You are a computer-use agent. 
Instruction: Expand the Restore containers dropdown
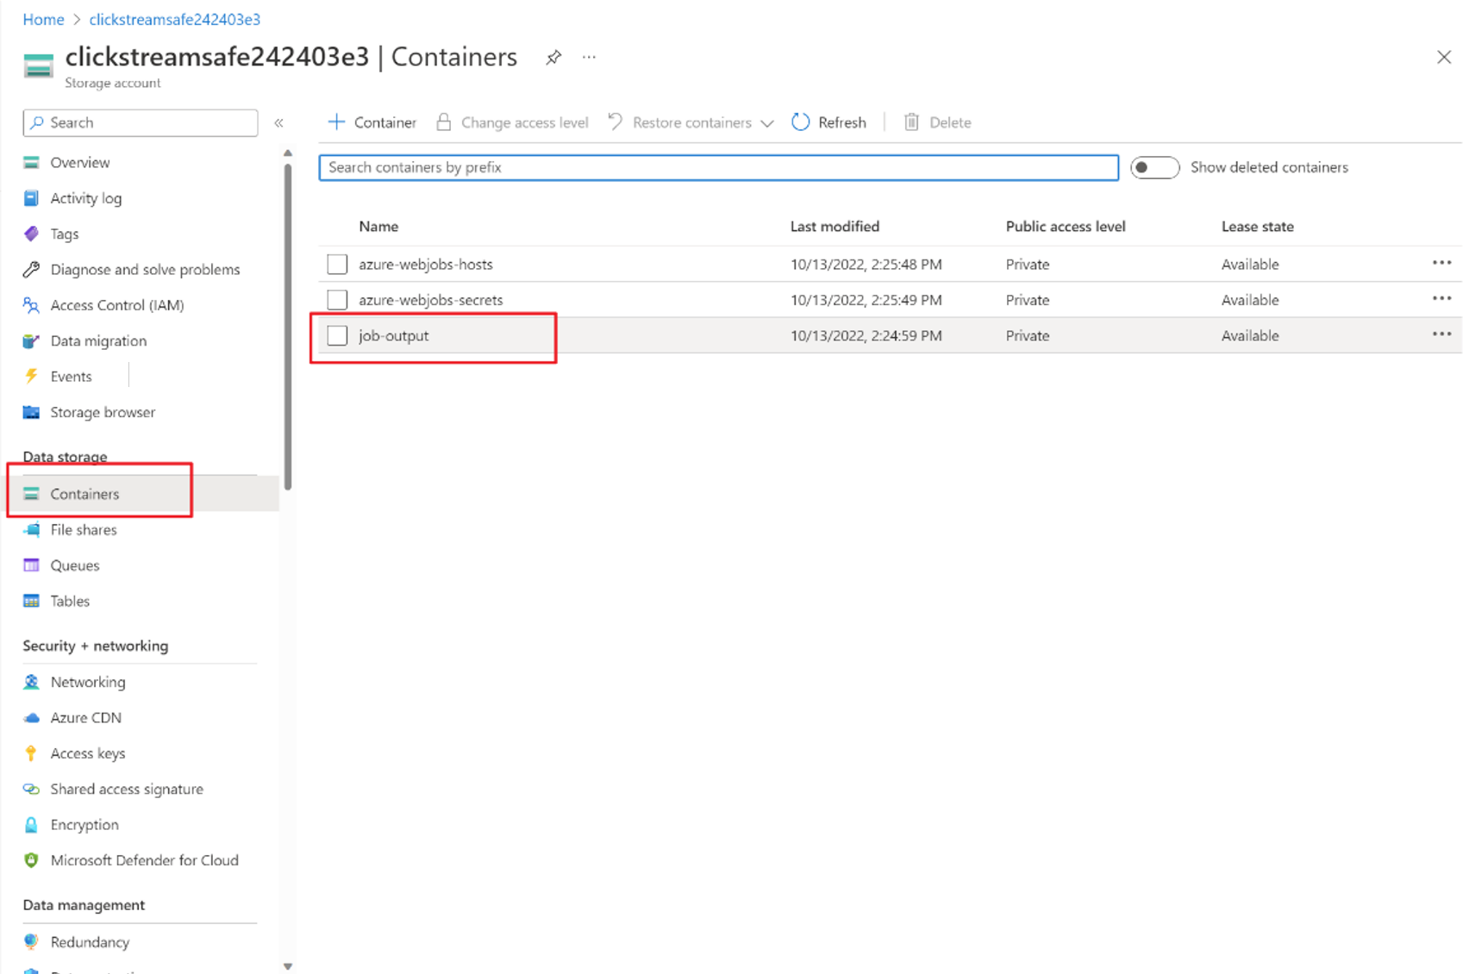click(766, 123)
